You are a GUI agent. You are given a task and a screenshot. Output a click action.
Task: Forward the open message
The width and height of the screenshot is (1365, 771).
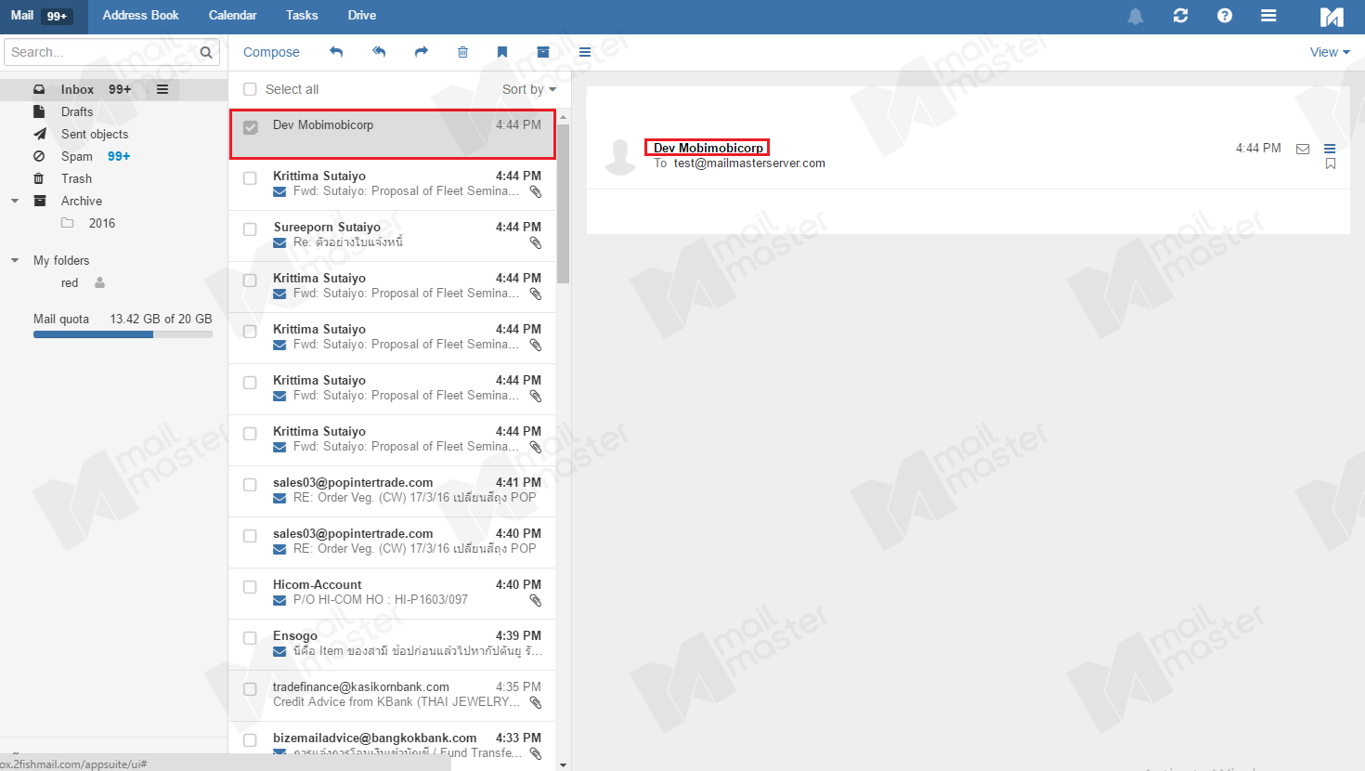click(421, 52)
